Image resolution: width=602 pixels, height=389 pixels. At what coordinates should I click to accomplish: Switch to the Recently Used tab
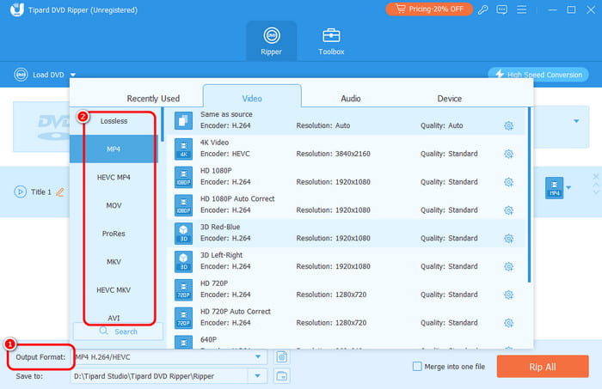pos(153,99)
